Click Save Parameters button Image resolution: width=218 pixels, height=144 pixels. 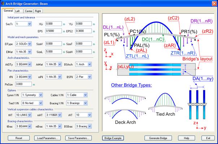[x=79, y=138]
